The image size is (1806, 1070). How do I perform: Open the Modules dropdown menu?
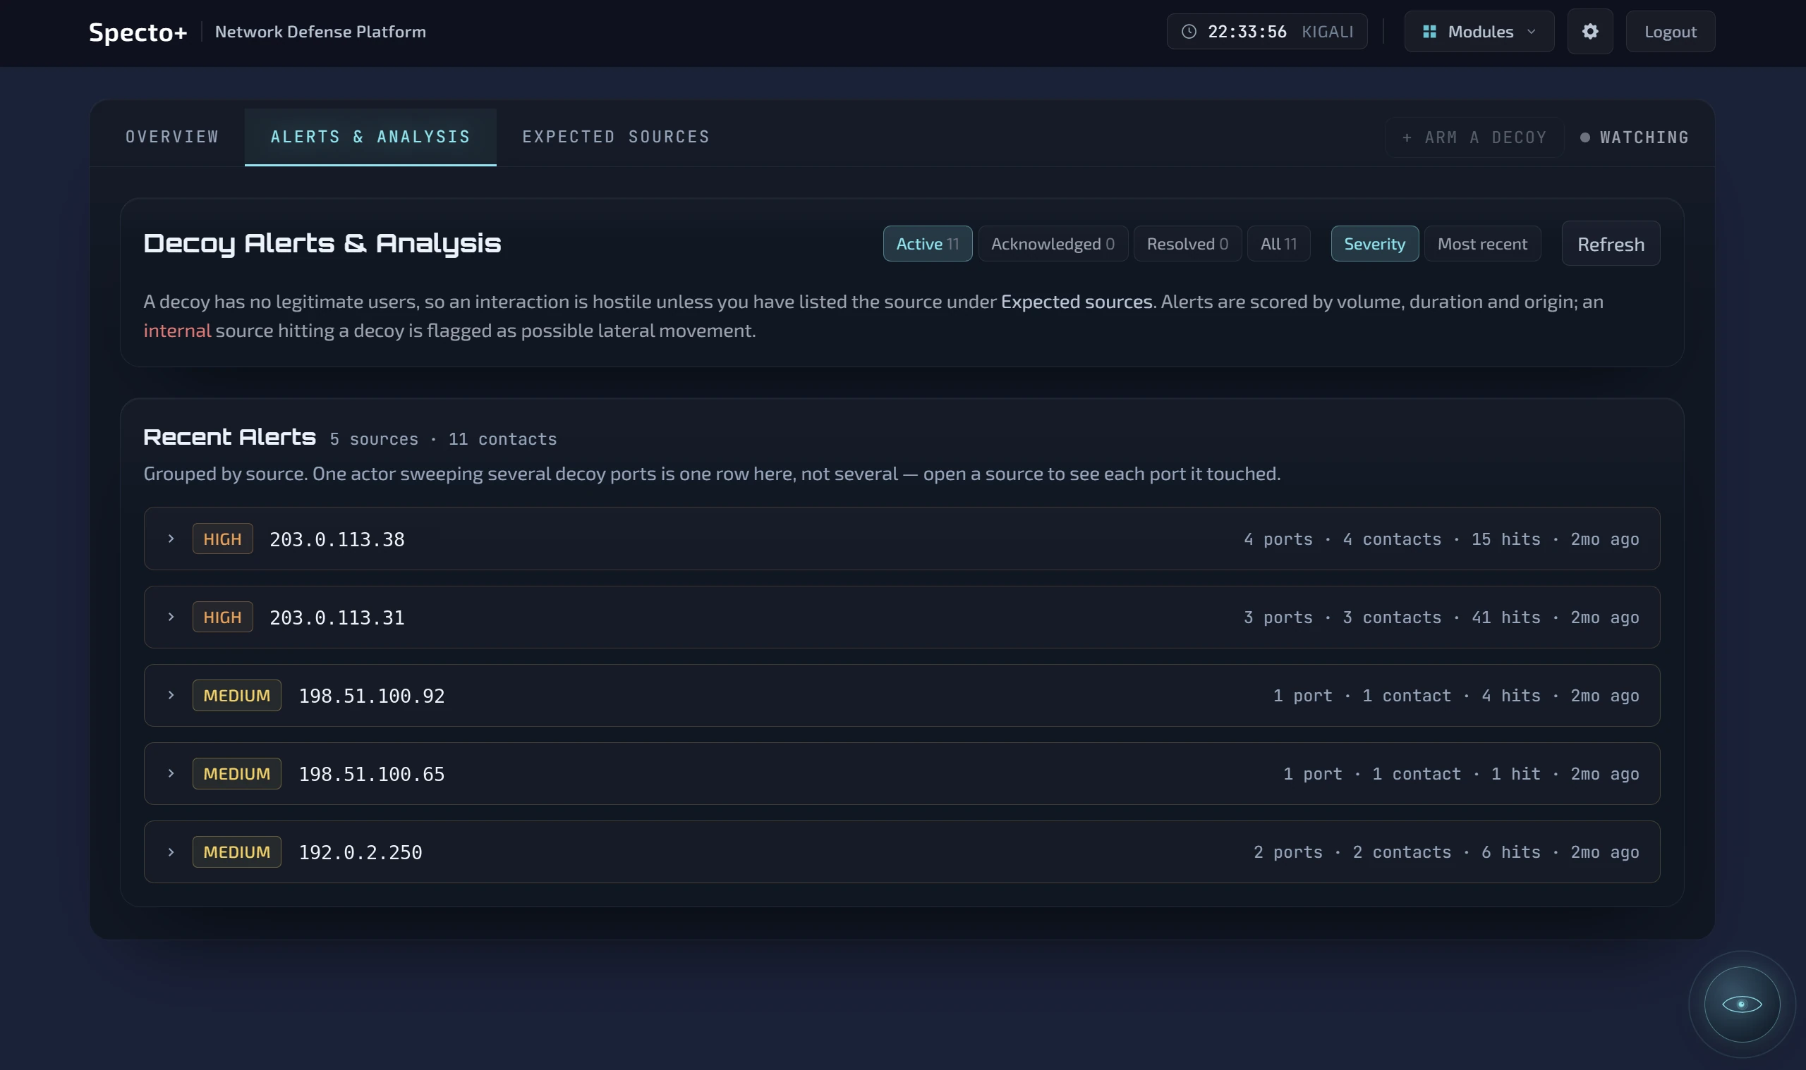pos(1479,32)
